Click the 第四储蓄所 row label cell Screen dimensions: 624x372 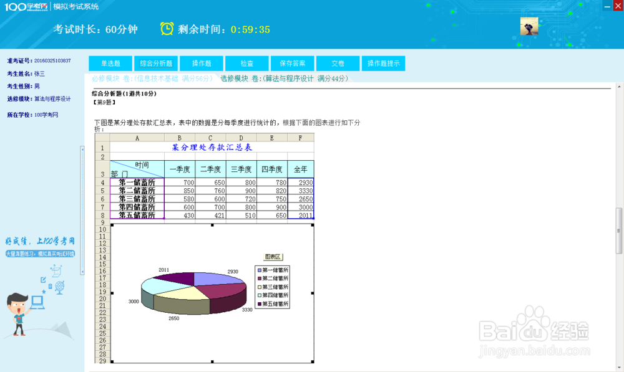coord(137,207)
